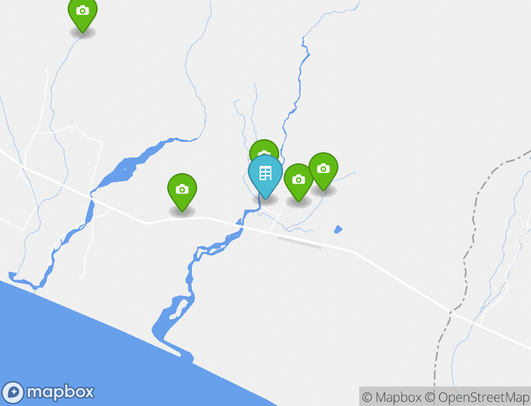Click the mapbox wordmark text
Viewport: 531px width, 406px height.
point(61,392)
